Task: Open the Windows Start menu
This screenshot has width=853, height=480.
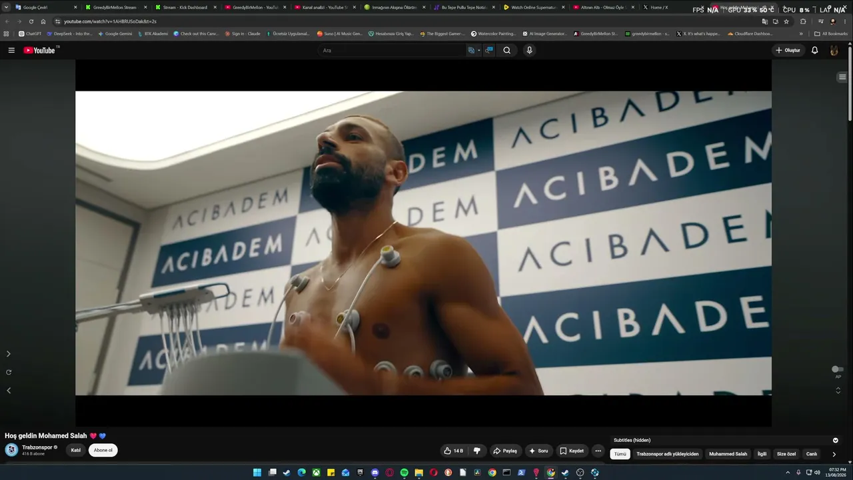Action: pyautogui.click(x=257, y=473)
